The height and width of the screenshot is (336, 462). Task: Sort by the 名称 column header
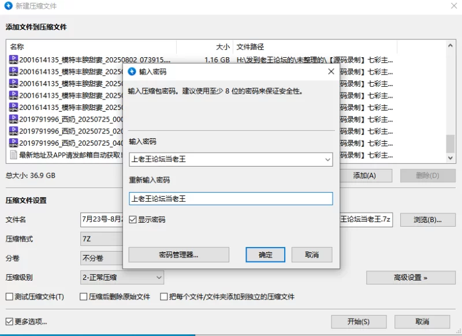91,47
